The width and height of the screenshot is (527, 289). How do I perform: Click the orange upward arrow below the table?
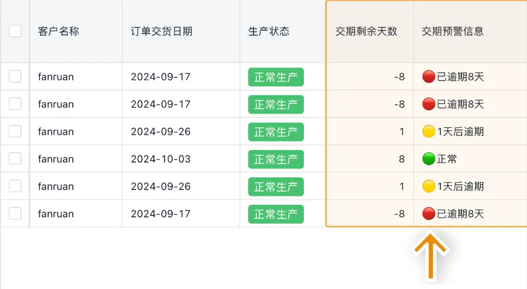431,256
